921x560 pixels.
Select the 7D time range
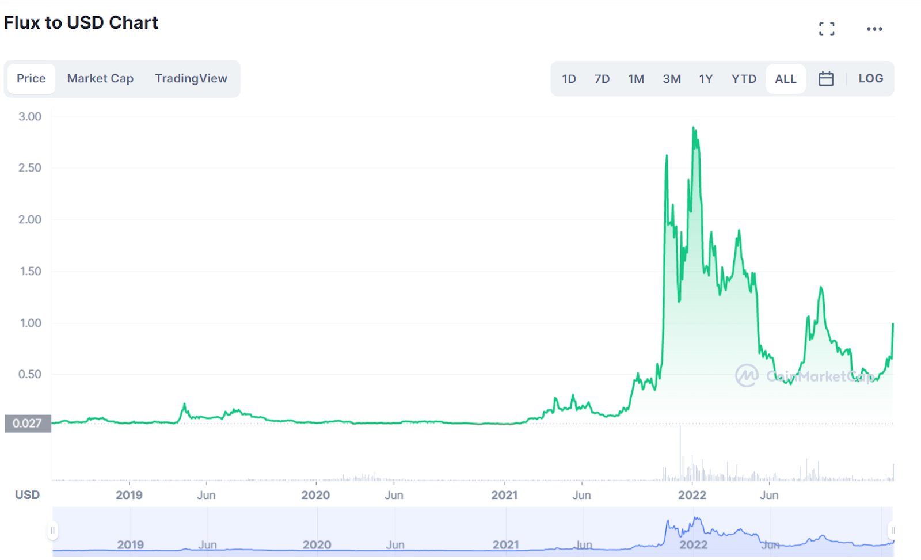click(602, 79)
